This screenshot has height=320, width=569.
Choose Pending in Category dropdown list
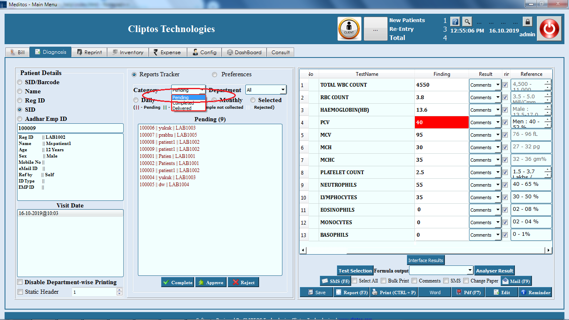189,97
